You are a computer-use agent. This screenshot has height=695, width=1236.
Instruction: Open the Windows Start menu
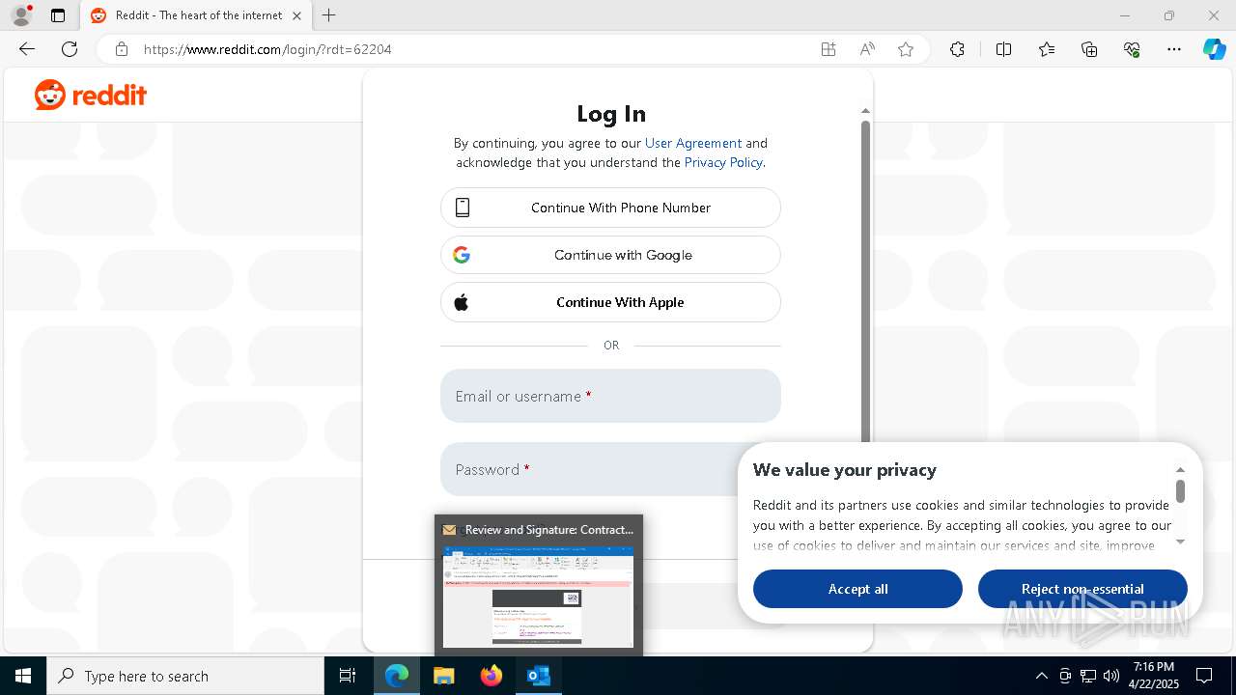(x=23, y=676)
